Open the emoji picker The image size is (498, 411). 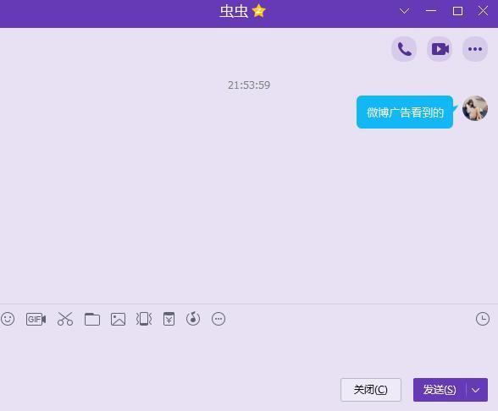point(8,319)
